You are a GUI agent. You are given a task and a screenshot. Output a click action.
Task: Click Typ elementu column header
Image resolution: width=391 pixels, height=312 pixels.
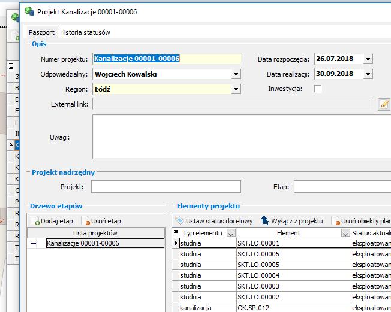coord(202,233)
